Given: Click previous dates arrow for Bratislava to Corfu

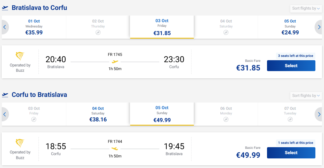Looking at the screenshot, I should 5,27.
